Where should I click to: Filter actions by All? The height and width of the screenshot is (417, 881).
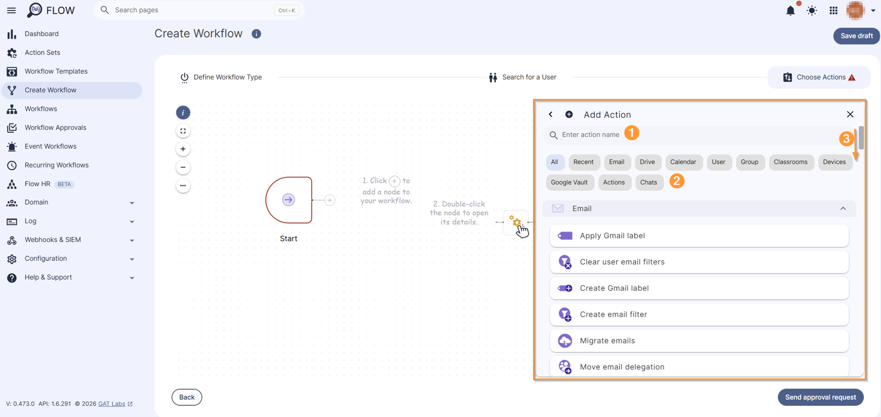[x=554, y=162]
